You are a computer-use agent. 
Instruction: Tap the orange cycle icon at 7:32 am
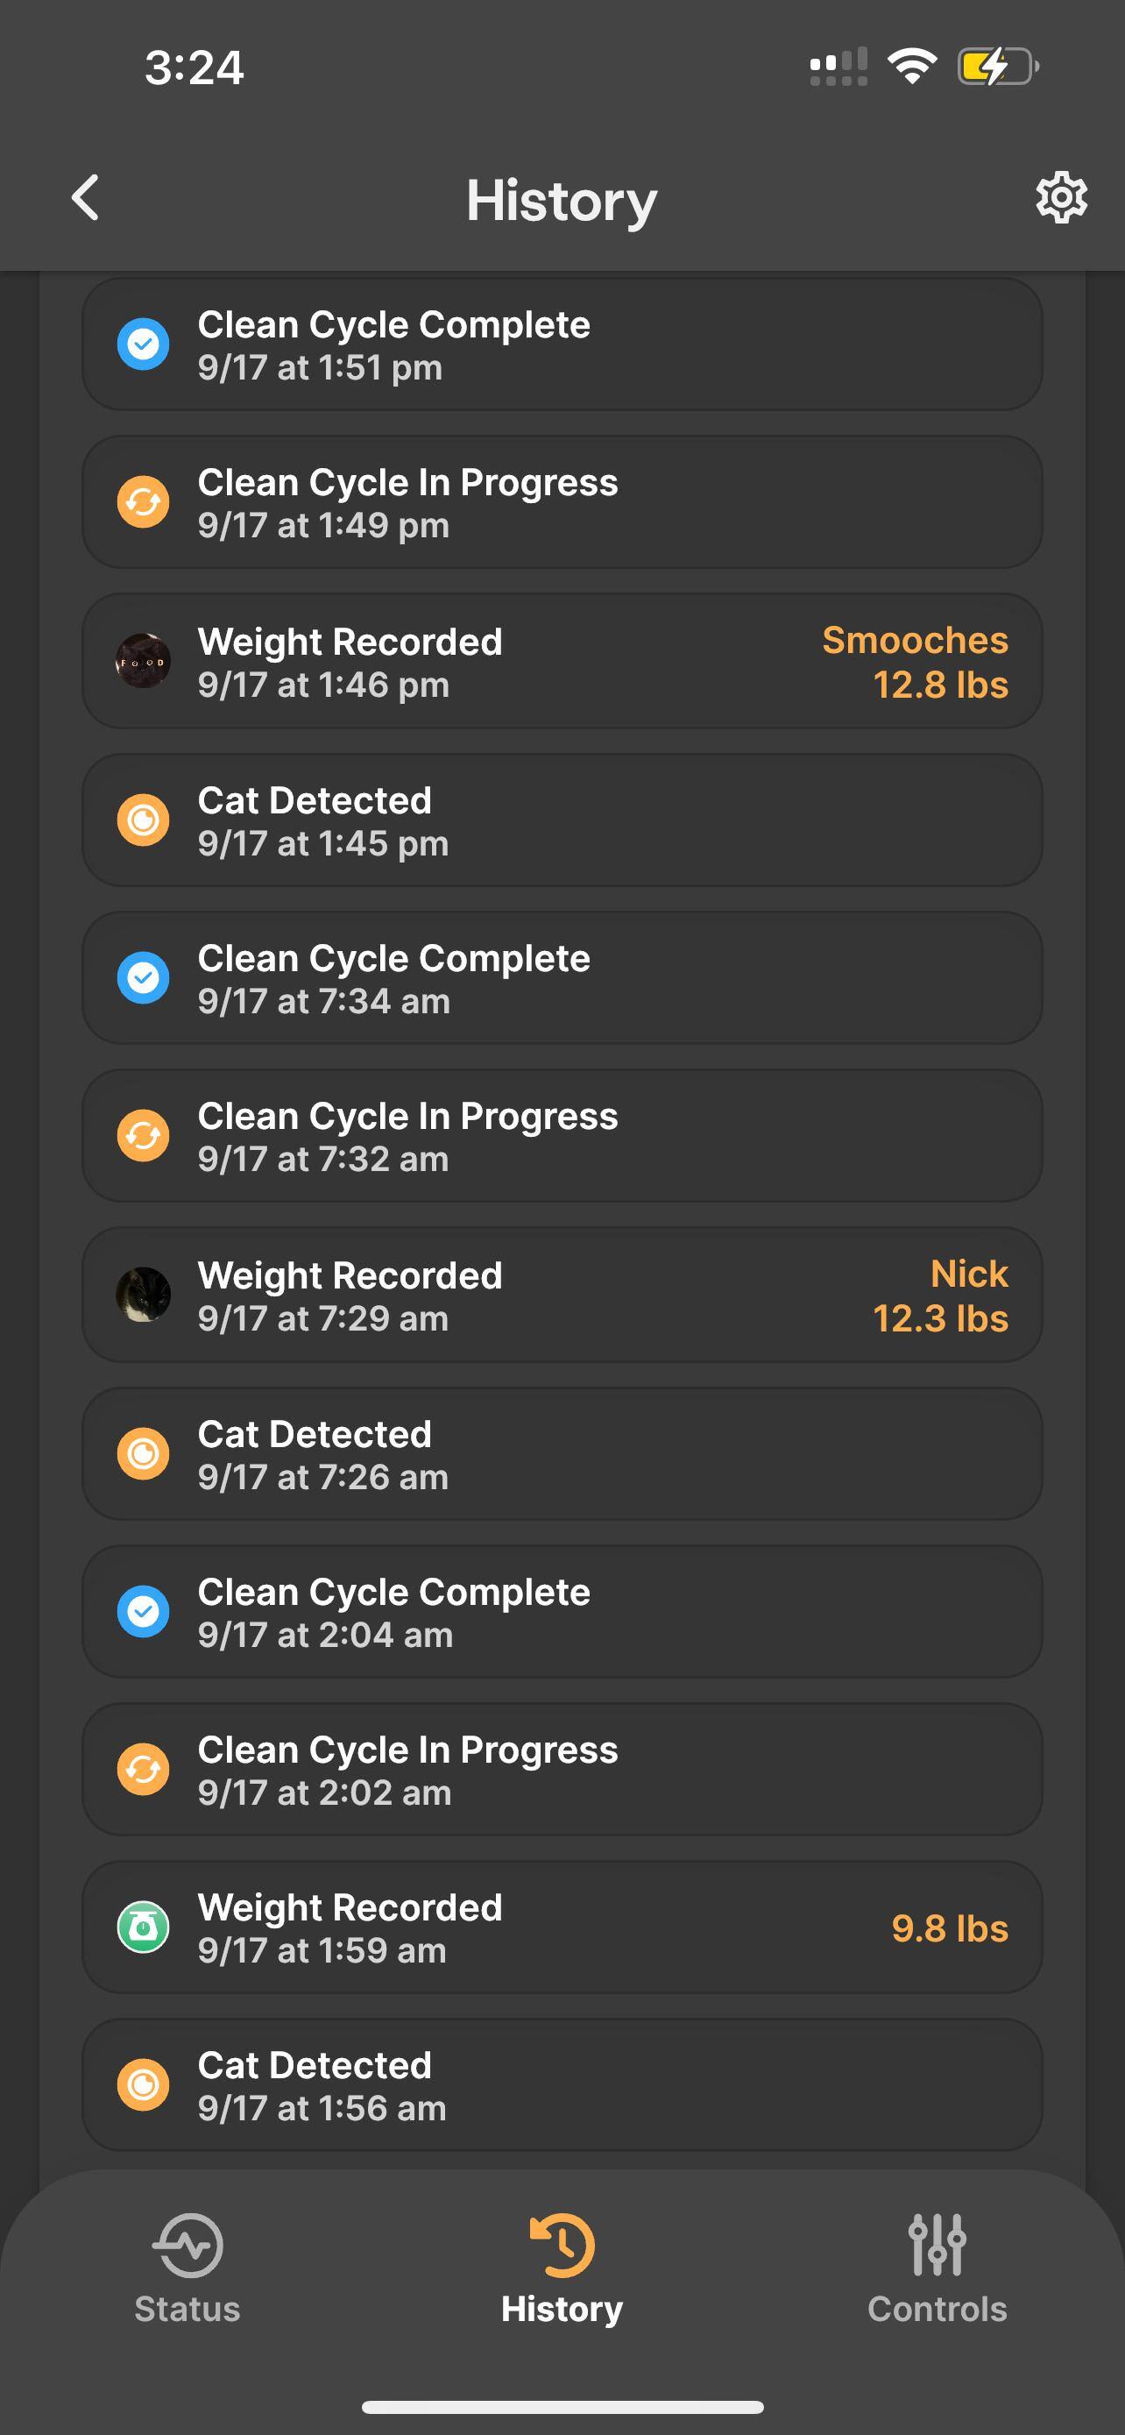pos(143,1135)
